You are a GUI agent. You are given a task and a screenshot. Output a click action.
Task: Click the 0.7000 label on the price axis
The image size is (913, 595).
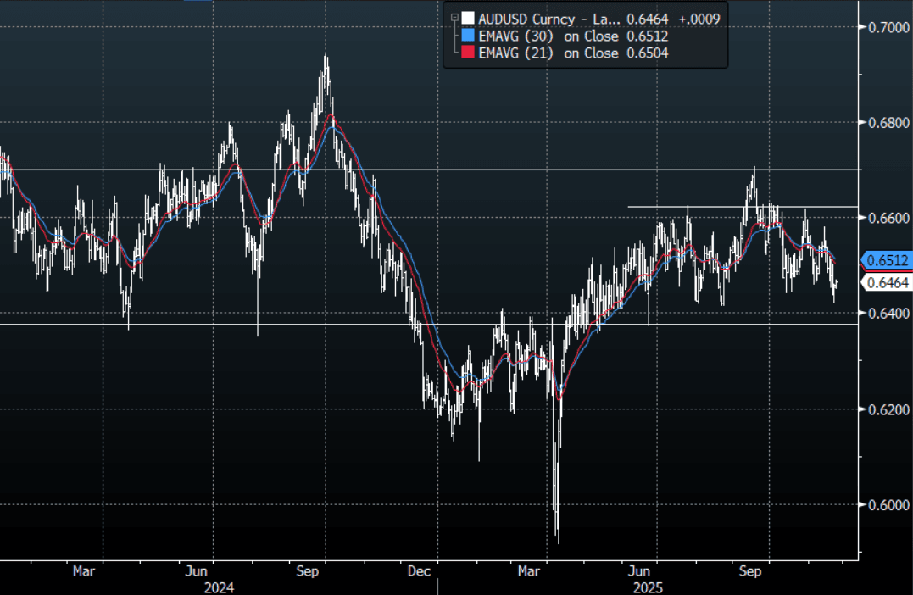[x=887, y=27]
